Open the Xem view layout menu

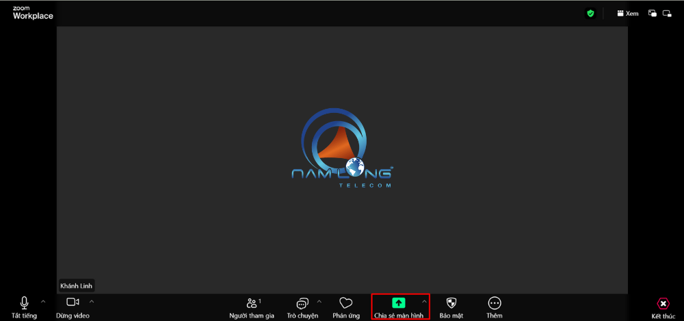point(627,13)
